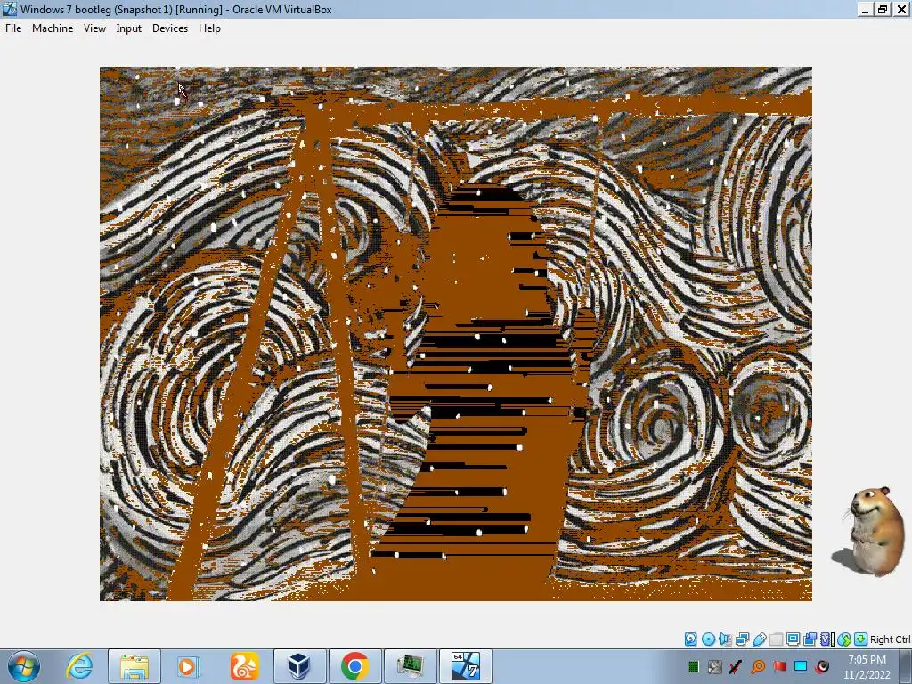
Task: Open Windows Media Player from taskbar
Action: pos(188,666)
